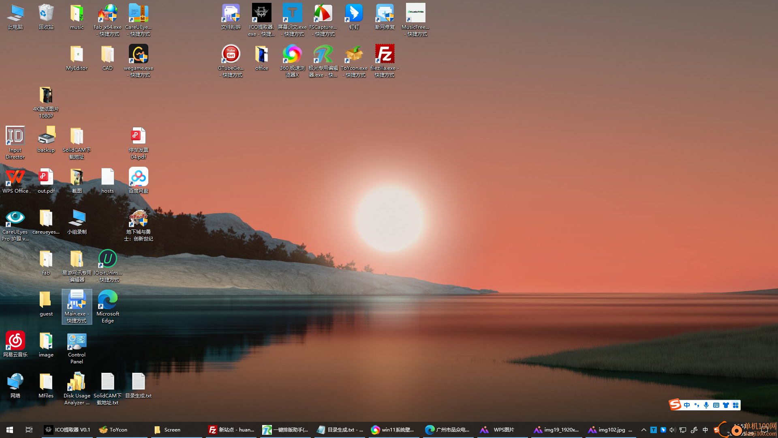Select the 网络 network icon

15,386
